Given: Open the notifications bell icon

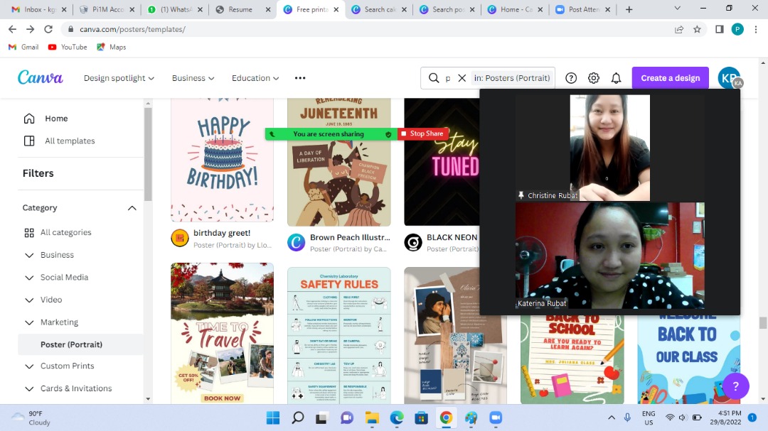Looking at the screenshot, I should 617,78.
